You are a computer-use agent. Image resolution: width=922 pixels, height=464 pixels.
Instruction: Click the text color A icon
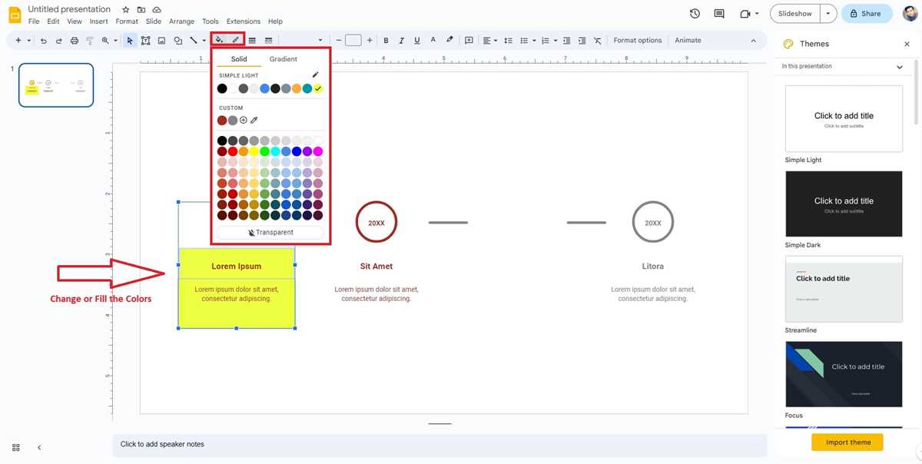point(433,40)
